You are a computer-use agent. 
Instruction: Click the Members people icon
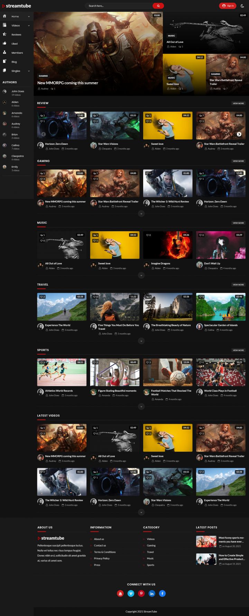pyautogui.click(x=4, y=52)
